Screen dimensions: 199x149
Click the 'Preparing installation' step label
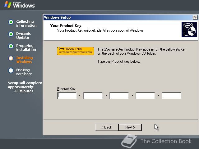26,47
